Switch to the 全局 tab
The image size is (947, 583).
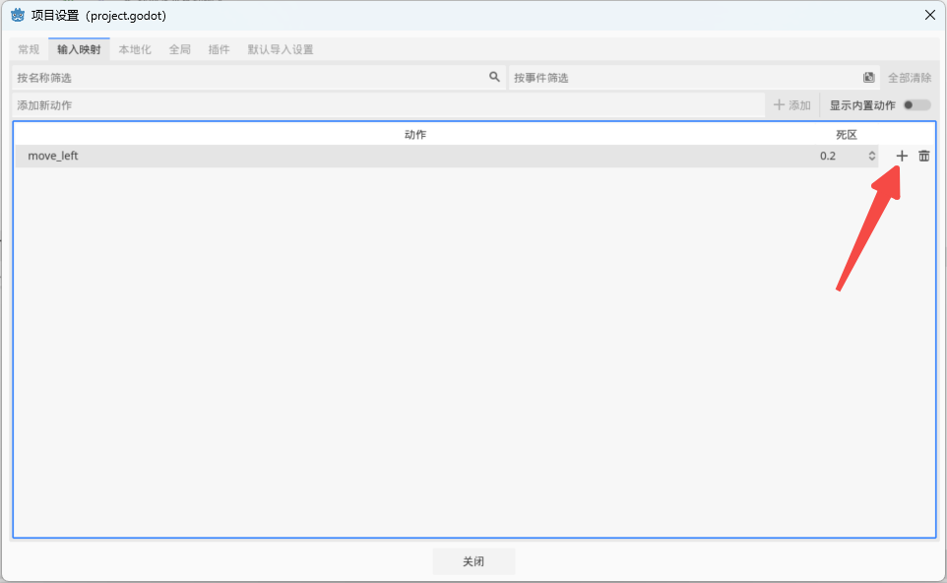tap(179, 48)
